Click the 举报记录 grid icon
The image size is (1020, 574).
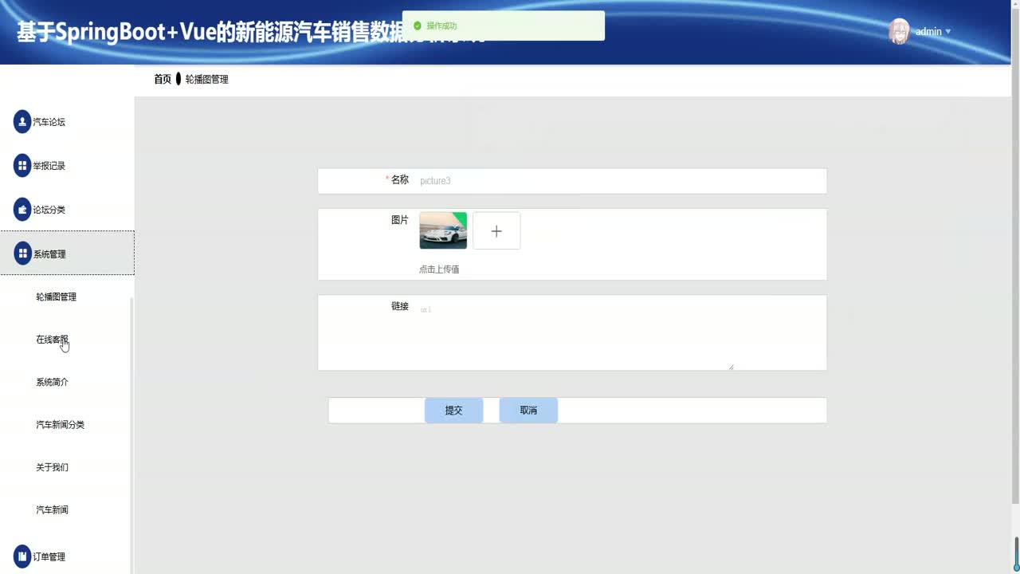coord(22,166)
